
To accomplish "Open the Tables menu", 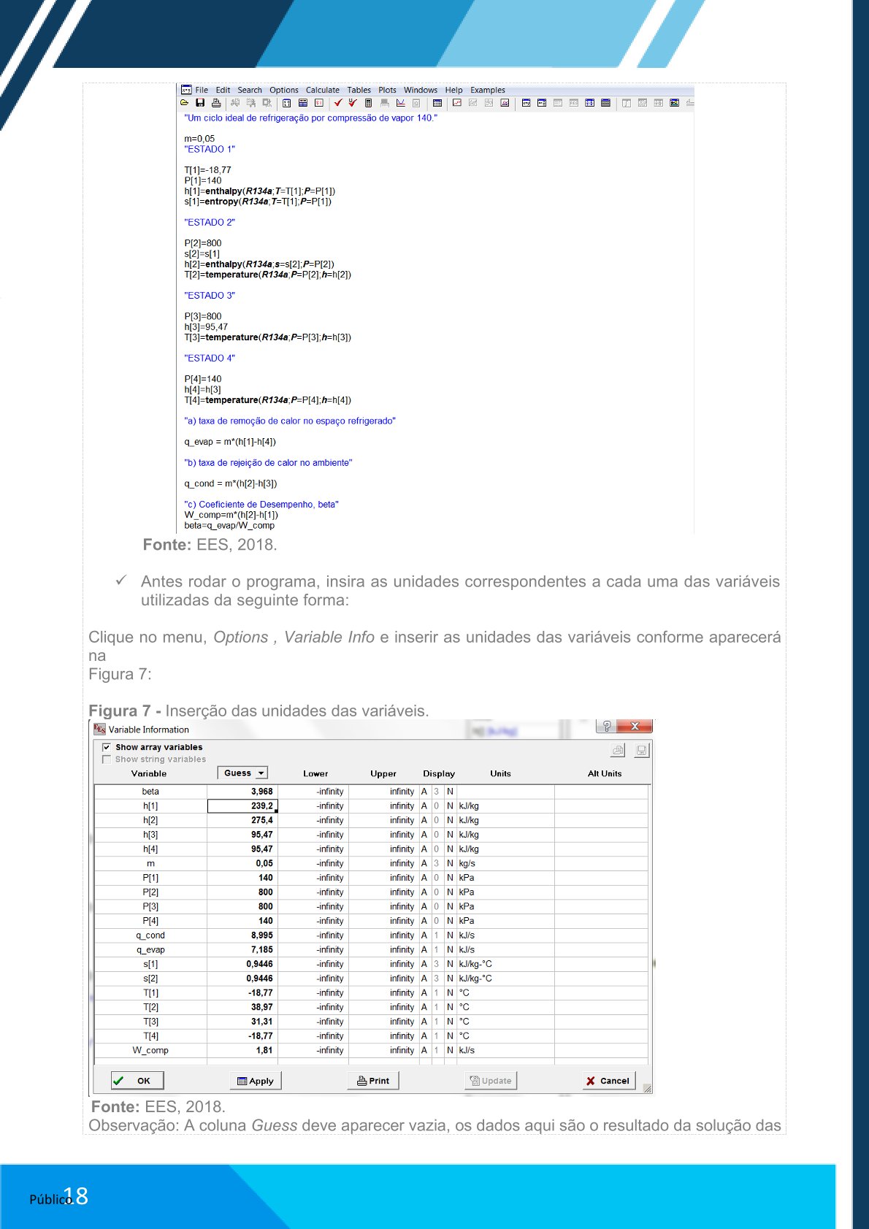I will point(359,90).
